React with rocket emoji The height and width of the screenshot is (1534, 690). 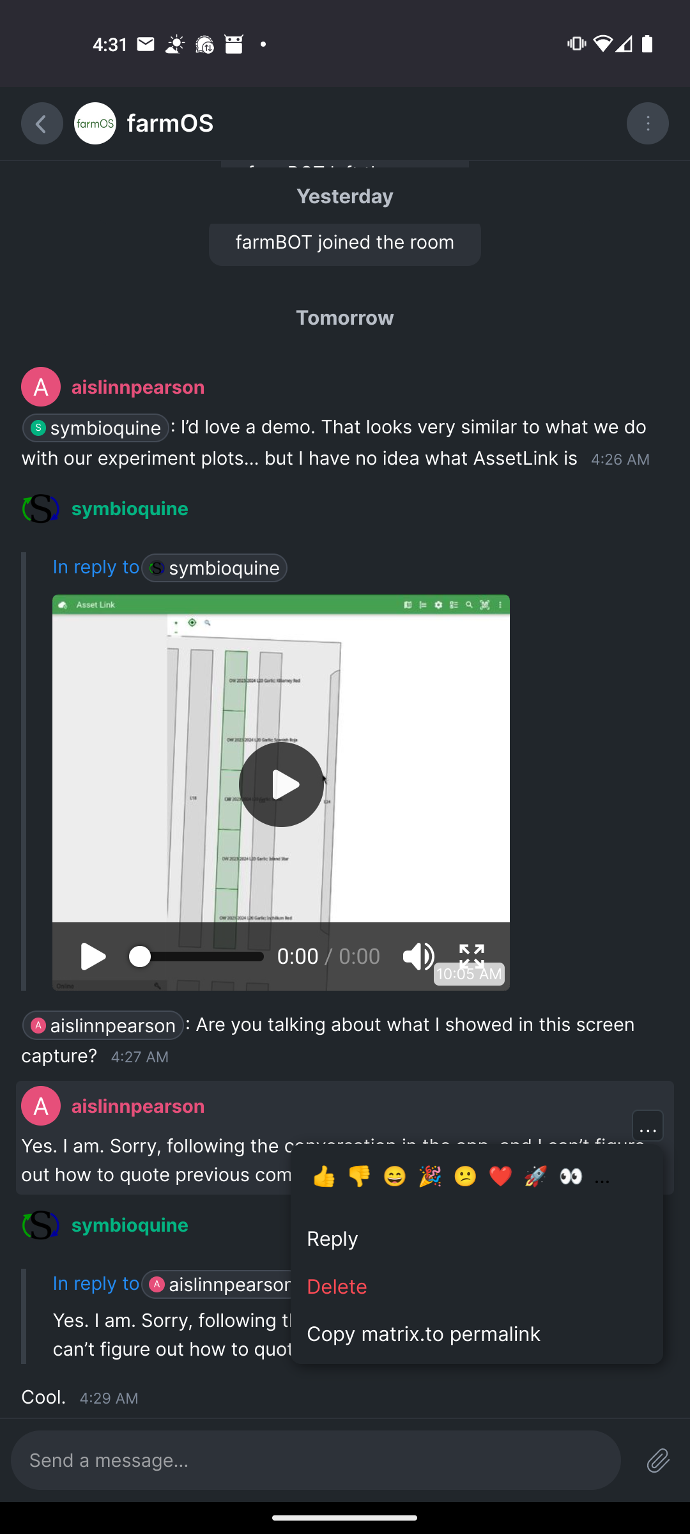(535, 1177)
